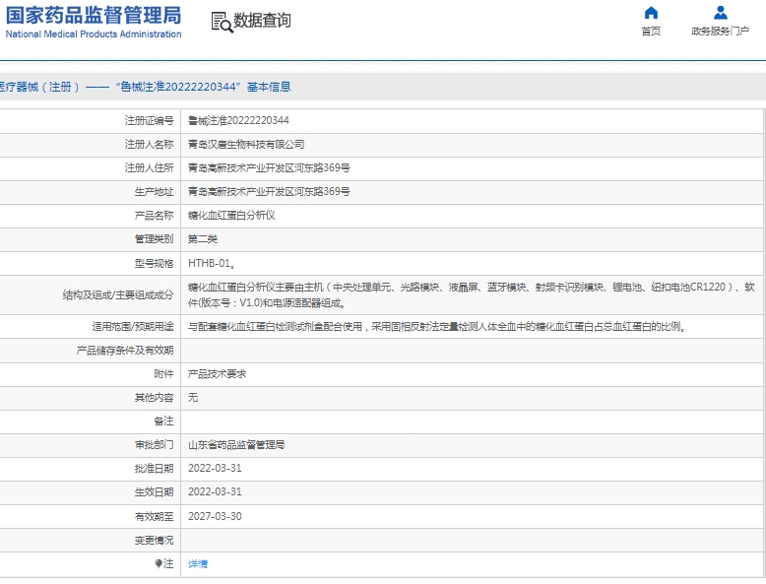Image resolution: width=766 pixels, height=584 pixels.
Task: Click the small marker icon beside 注
Action: pyautogui.click(x=159, y=564)
